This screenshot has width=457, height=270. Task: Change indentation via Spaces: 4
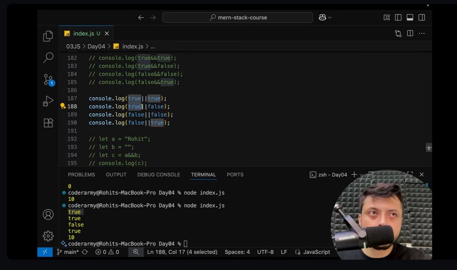tap(237, 252)
